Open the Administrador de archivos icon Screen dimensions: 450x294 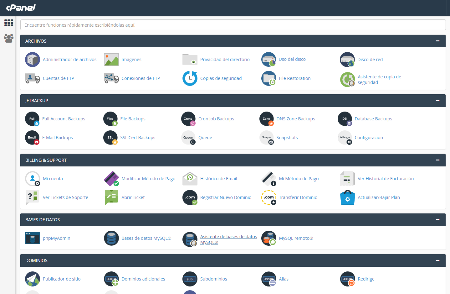(x=33, y=60)
